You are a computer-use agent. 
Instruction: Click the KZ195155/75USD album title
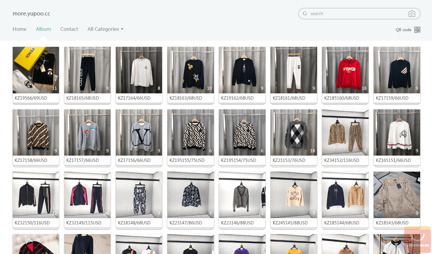pyautogui.click(x=187, y=160)
